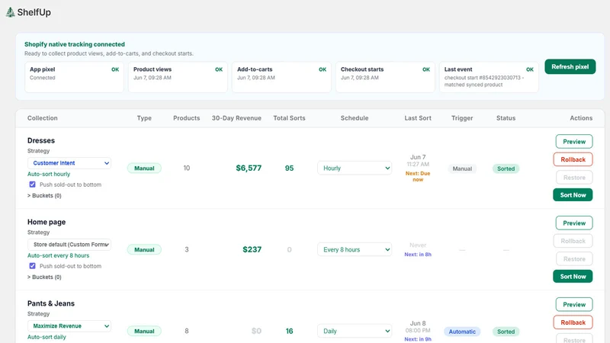This screenshot has width=610, height=343.
Task: Click the Add-to-carts status card
Action: 281,77
